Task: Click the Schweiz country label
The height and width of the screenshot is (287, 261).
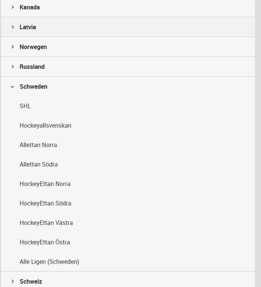Action: pos(31,281)
